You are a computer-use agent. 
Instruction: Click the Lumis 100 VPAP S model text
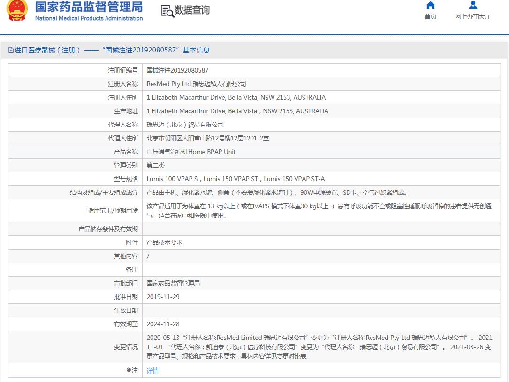pyautogui.click(x=172, y=179)
